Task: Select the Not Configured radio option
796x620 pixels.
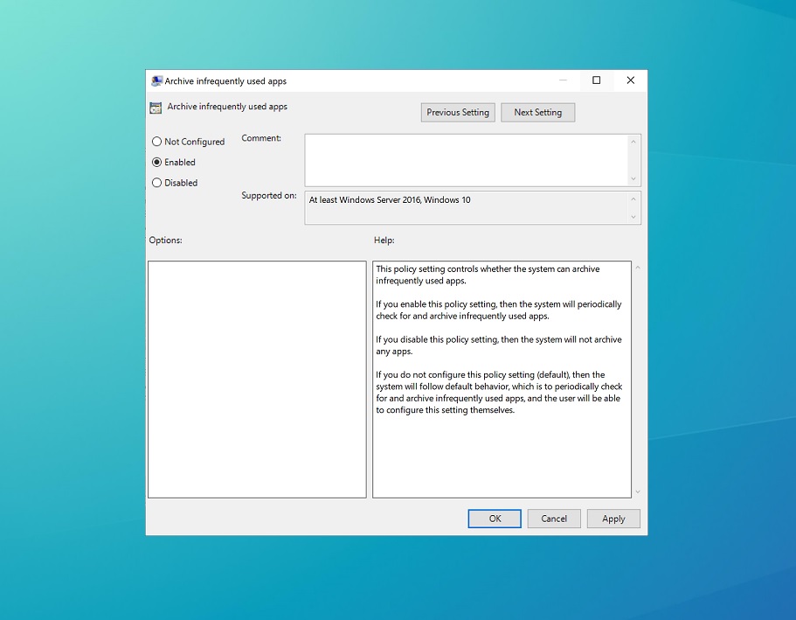Action: [x=157, y=142]
